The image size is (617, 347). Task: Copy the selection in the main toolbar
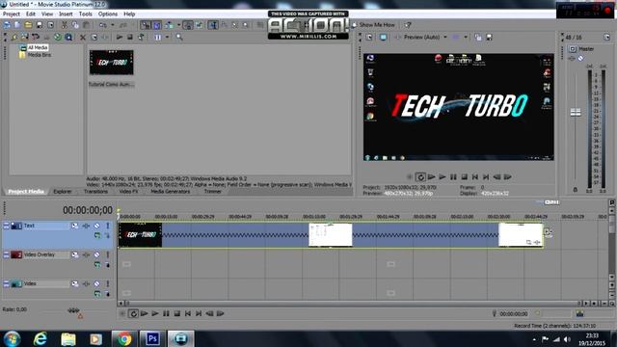[75, 25]
